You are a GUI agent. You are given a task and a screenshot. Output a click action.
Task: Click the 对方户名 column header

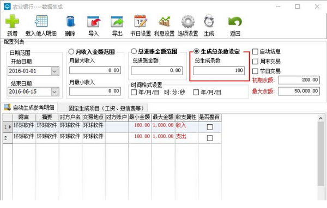coord(70,117)
